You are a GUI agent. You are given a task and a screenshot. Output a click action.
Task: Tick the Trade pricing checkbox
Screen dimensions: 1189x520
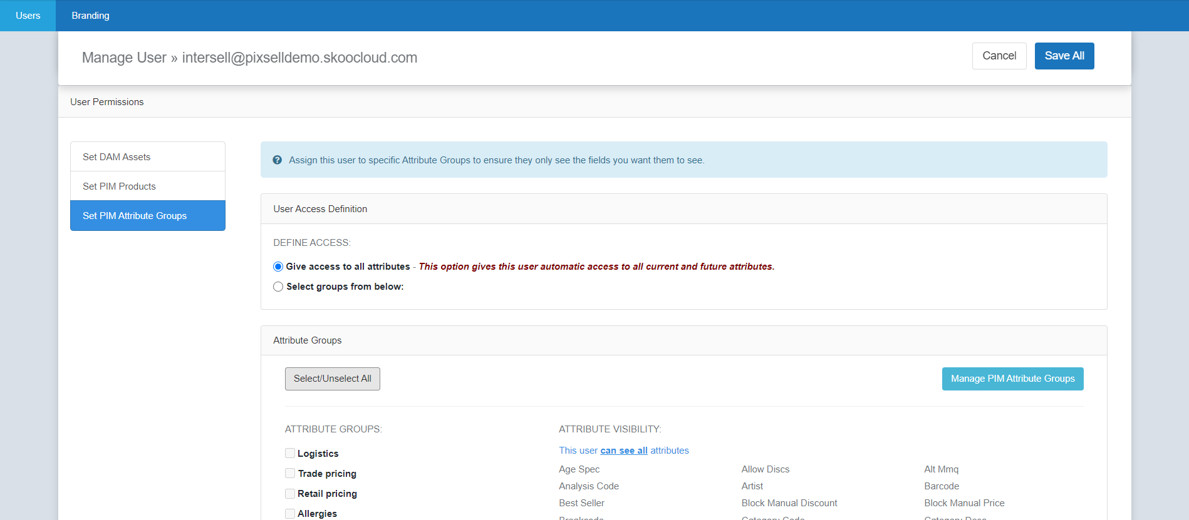[x=290, y=473]
